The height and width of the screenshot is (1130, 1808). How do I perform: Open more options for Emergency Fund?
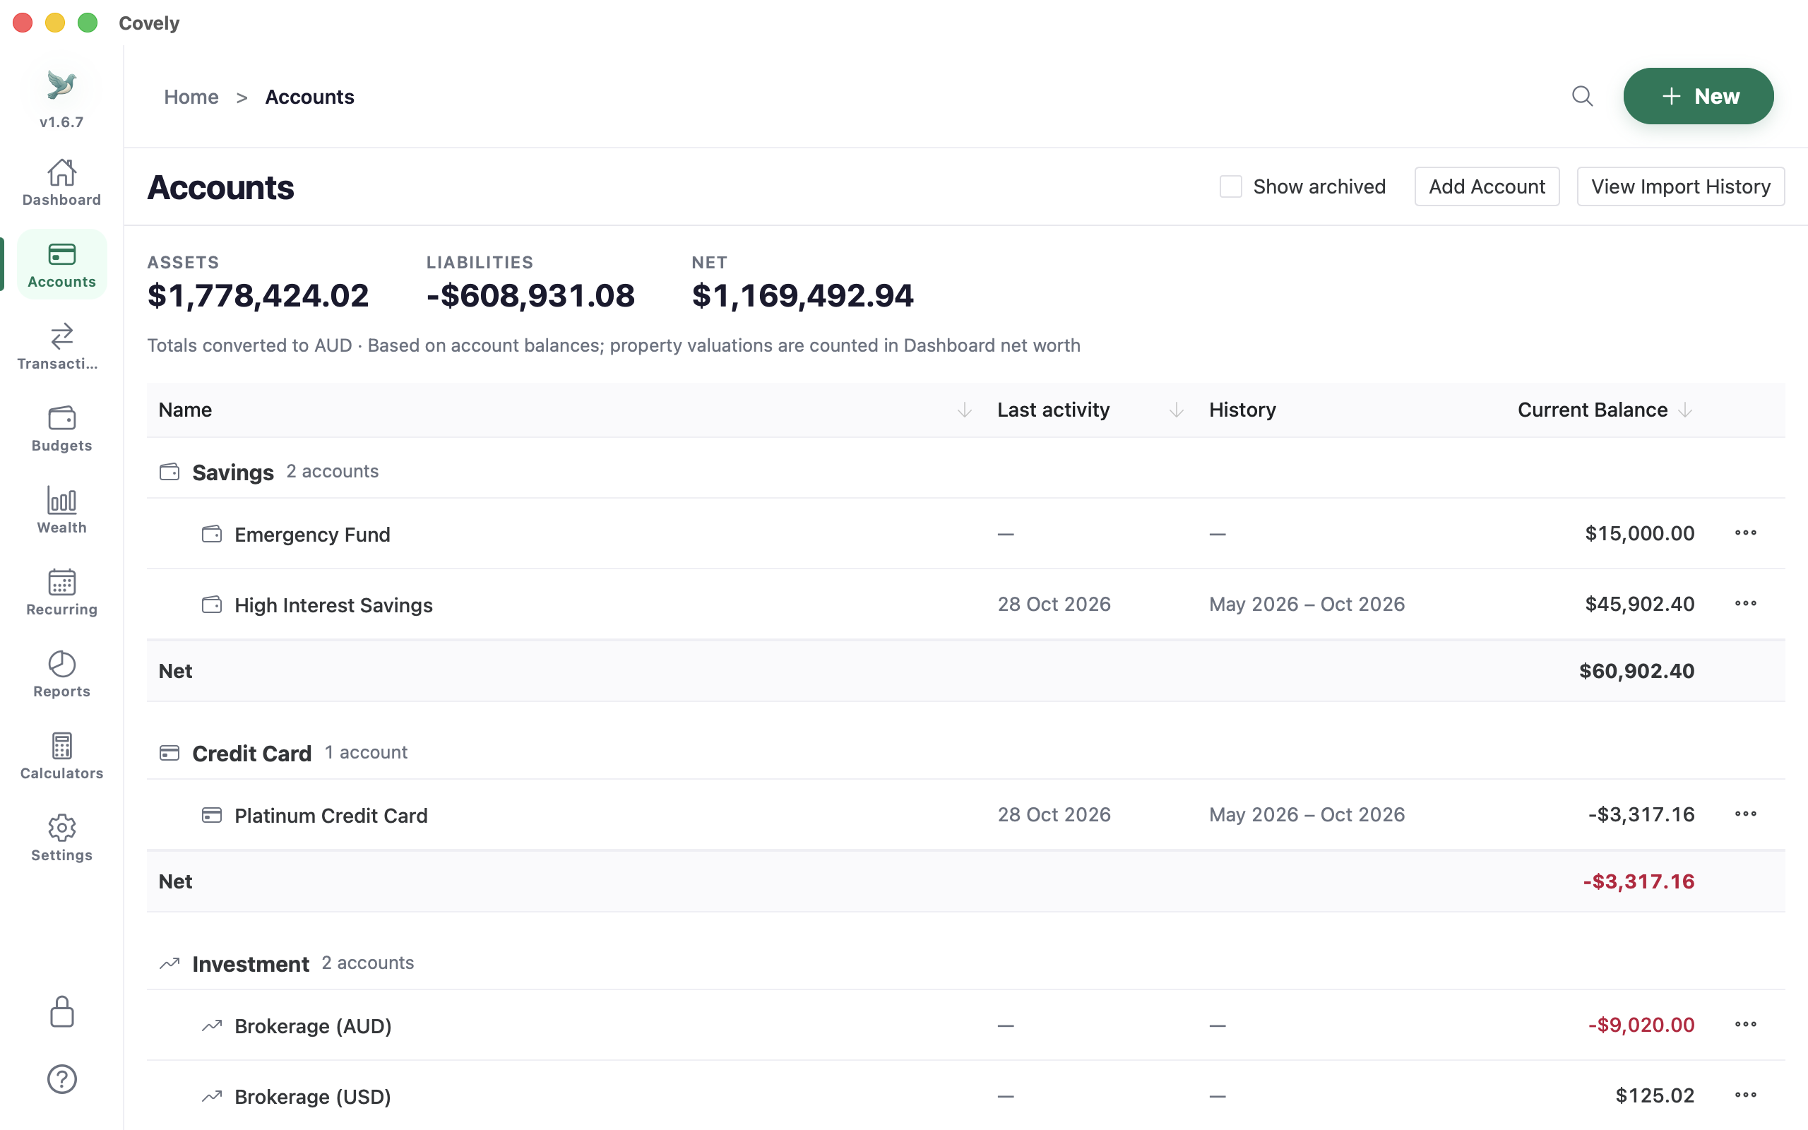click(x=1745, y=534)
